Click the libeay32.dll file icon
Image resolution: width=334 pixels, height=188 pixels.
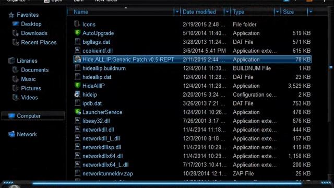point(78,121)
